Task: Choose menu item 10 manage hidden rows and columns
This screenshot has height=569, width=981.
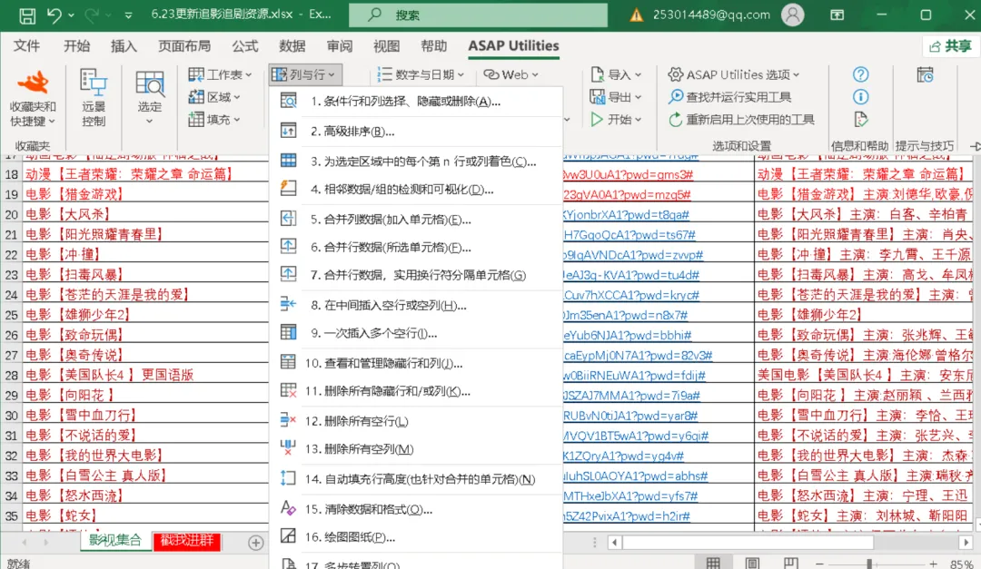Action: click(416, 363)
